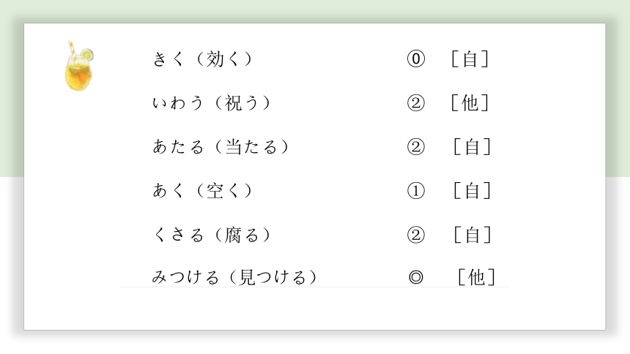Select the circled 1 beside あく
Image resolution: width=630 pixels, height=354 pixels.
coord(416,191)
